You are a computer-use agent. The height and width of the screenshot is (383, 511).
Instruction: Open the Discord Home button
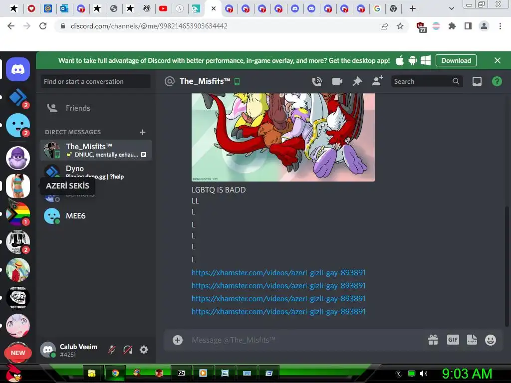pos(18,69)
